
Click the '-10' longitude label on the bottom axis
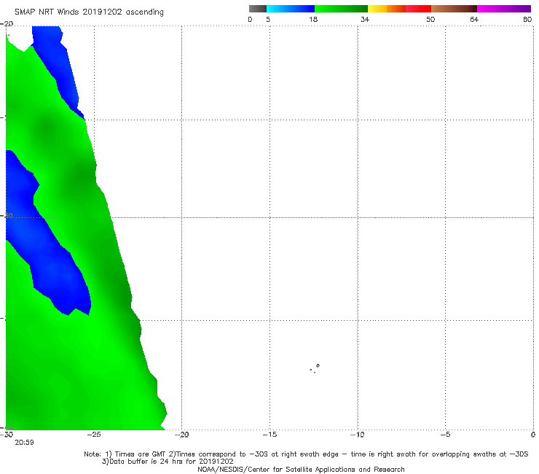point(358,435)
